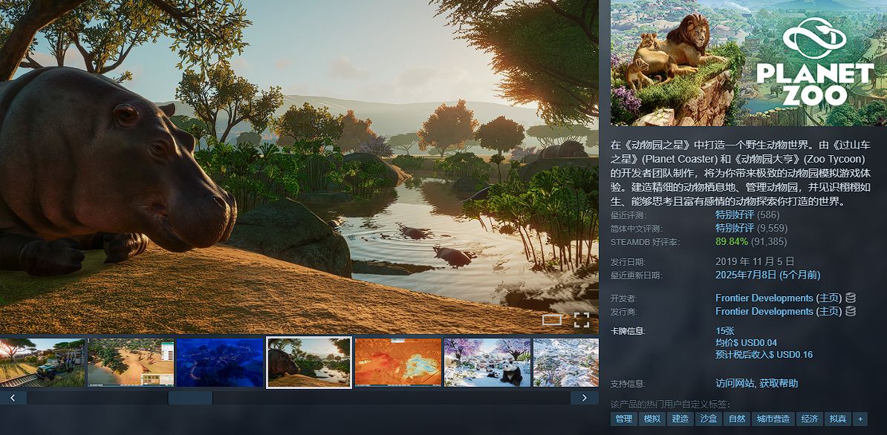Image resolution: width=887 pixels, height=435 pixels.
Task: Open screenshot in fullscreen view
Action: coord(582,320)
